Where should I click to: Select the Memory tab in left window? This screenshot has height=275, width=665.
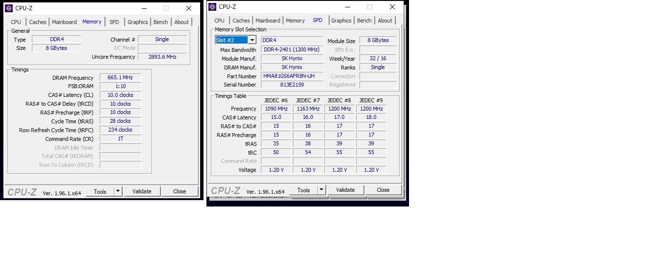pyautogui.click(x=92, y=22)
